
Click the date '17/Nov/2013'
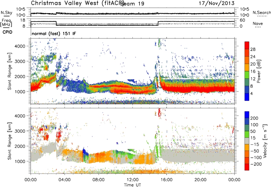(216, 3)
